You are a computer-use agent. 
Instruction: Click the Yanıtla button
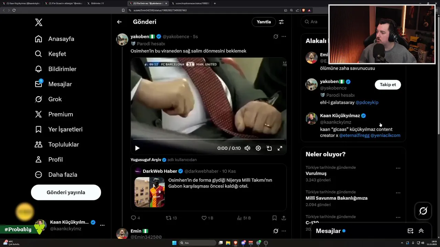(x=264, y=22)
